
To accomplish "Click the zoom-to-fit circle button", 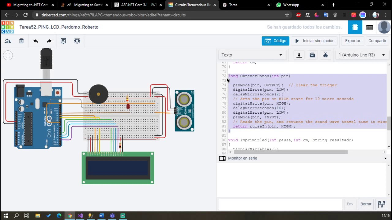I will 8,55.
